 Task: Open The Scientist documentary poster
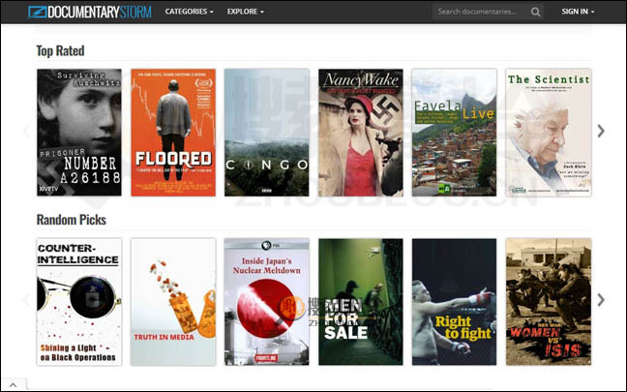coord(549,133)
